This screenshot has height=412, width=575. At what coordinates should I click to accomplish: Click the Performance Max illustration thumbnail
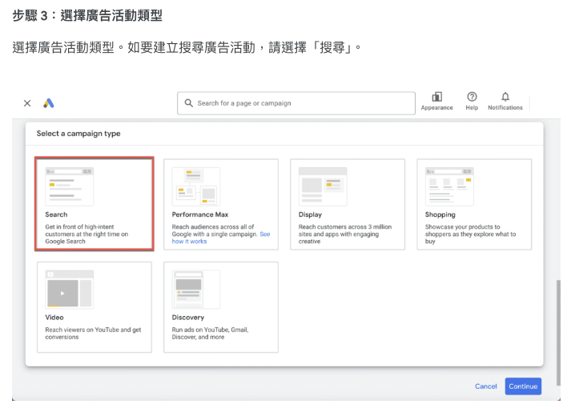(x=196, y=186)
